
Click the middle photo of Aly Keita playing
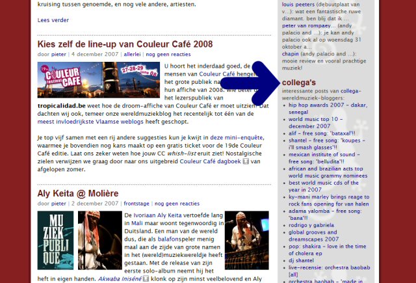click(100, 240)
